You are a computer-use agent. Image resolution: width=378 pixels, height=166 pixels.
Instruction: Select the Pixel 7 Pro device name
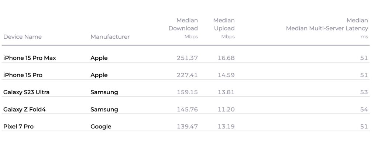tap(18, 127)
